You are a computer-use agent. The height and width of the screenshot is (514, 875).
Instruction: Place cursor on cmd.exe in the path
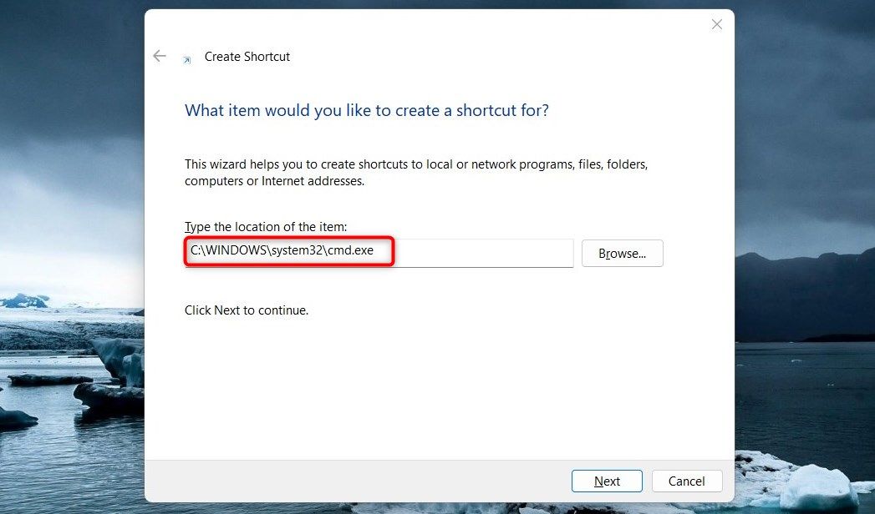coord(350,250)
